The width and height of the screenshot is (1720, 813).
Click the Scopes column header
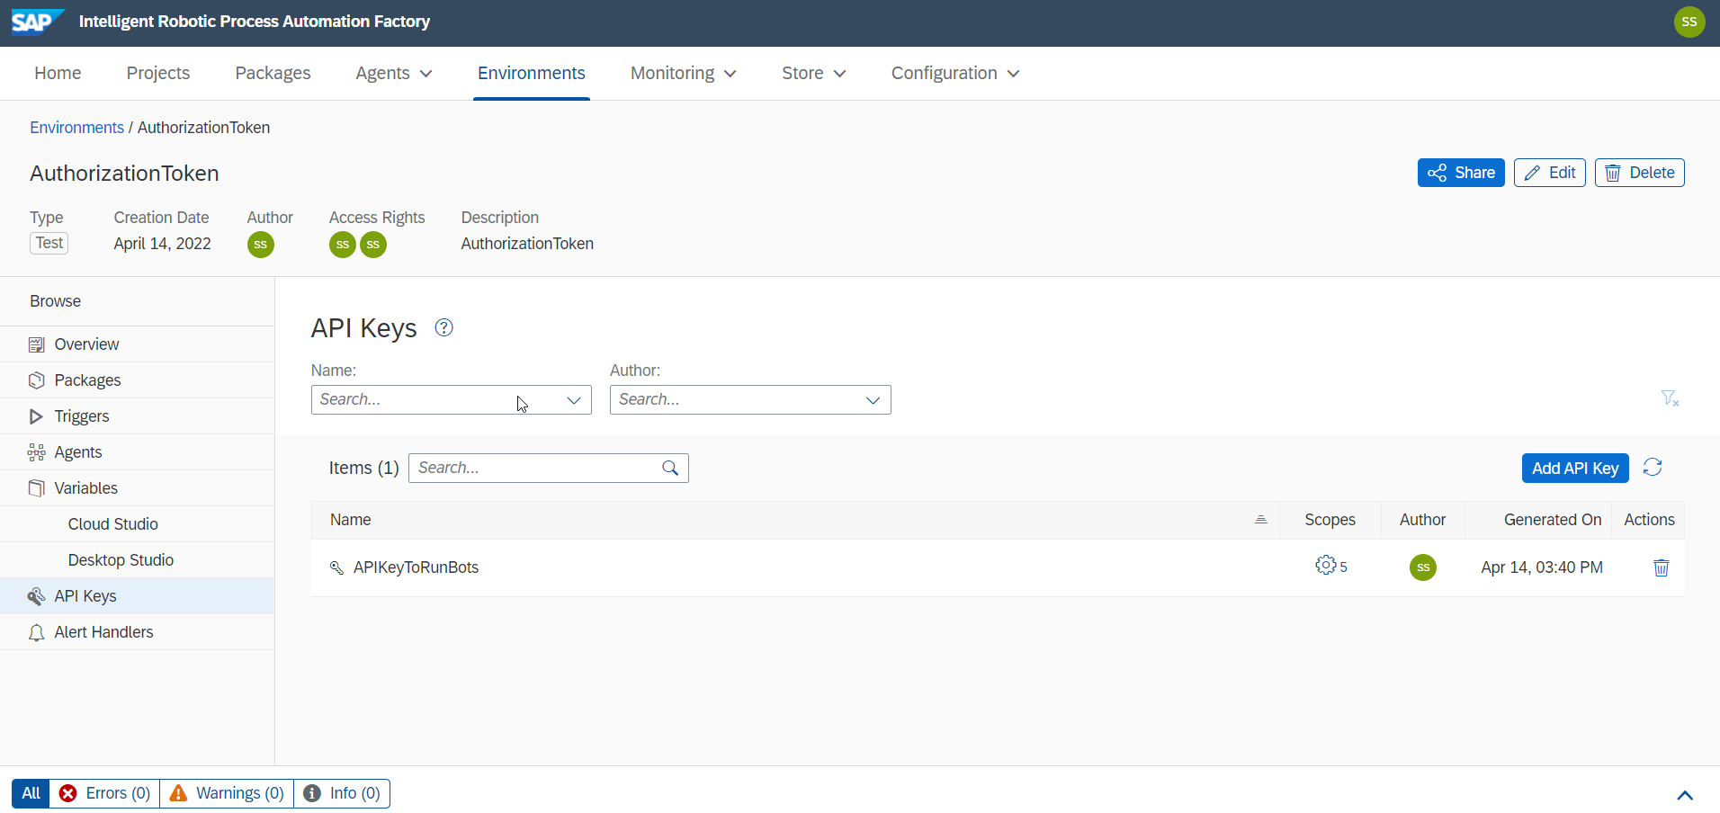1330,520
